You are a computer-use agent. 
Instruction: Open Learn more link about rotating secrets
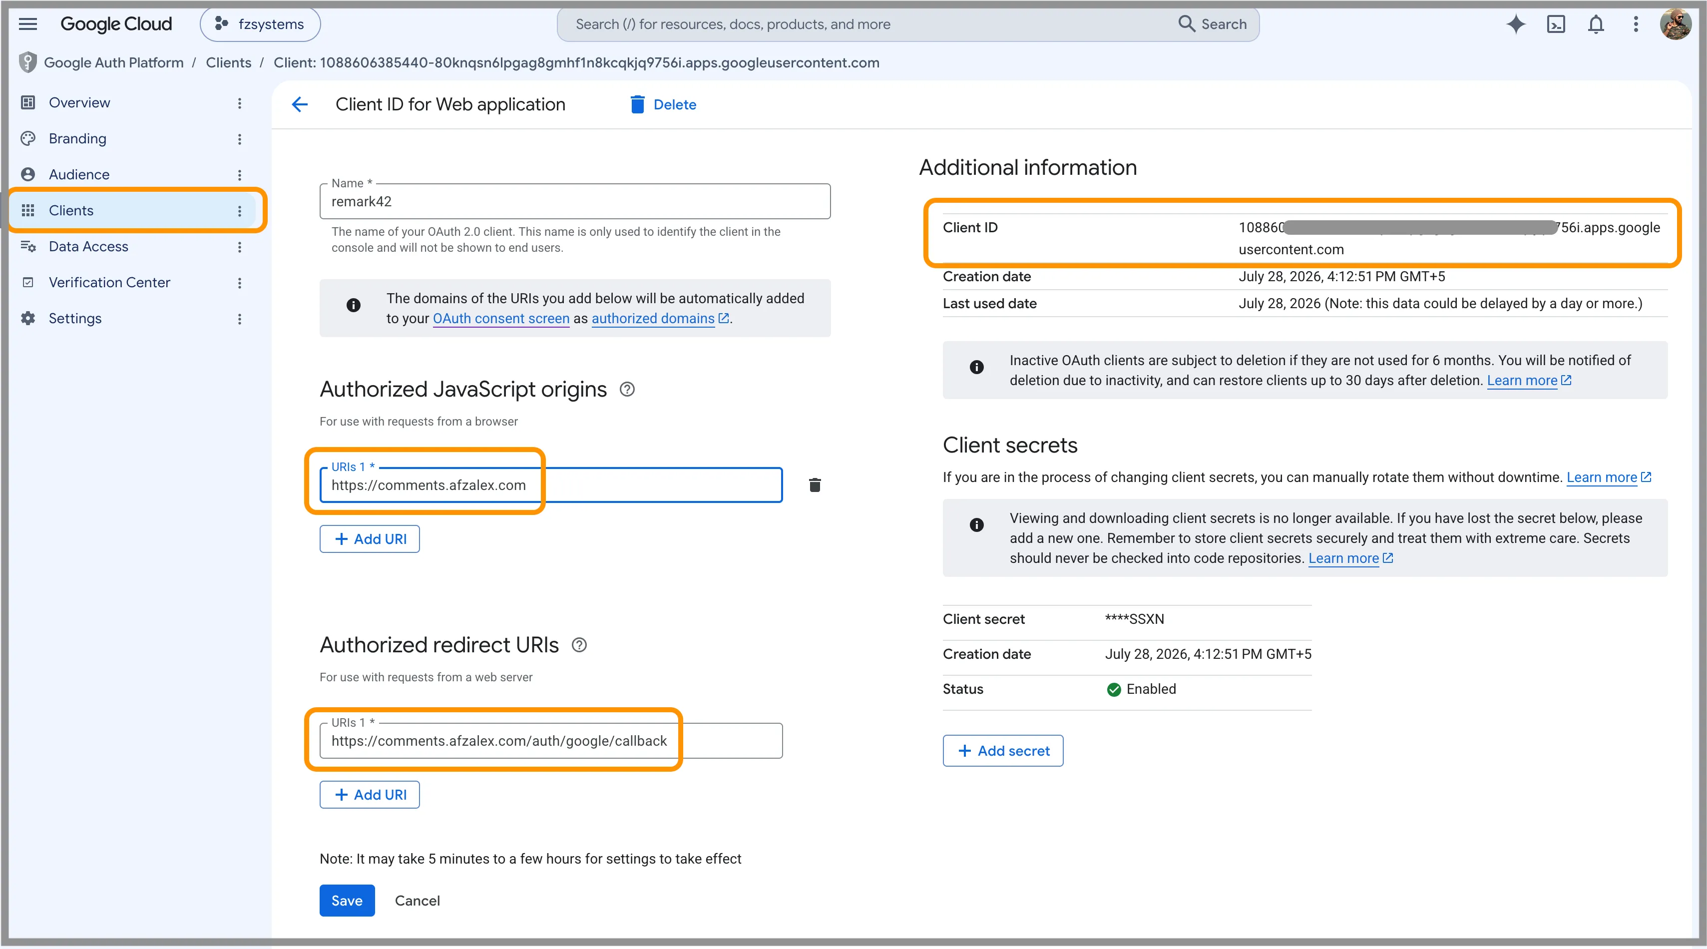[1609, 478]
